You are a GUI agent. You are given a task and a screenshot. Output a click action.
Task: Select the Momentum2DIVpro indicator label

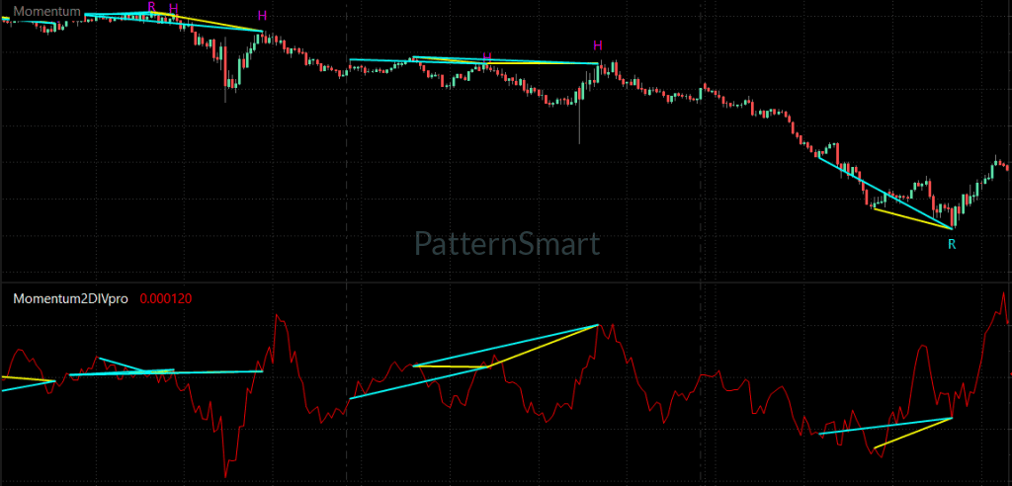tap(71, 299)
